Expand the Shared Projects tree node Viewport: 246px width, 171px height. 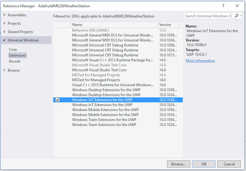point(4,32)
